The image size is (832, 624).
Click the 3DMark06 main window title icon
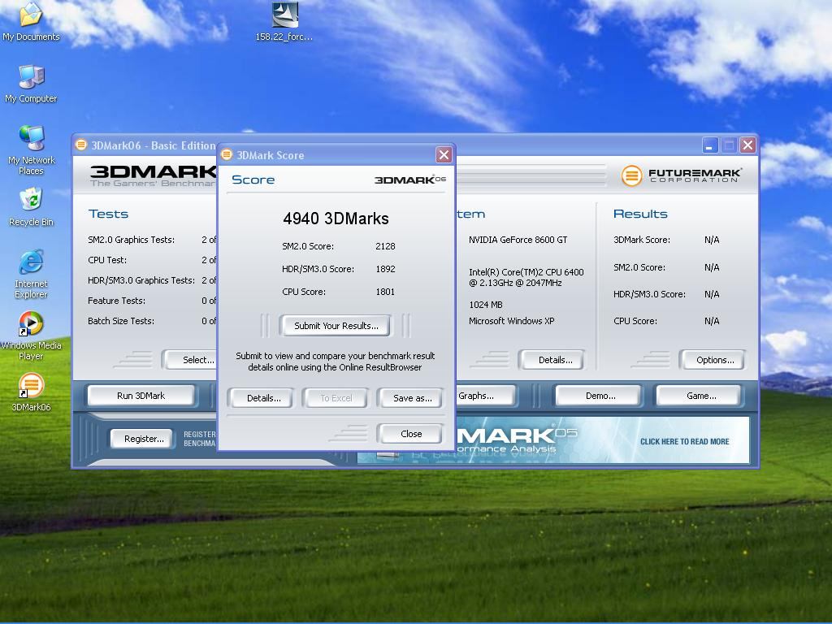(81, 145)
